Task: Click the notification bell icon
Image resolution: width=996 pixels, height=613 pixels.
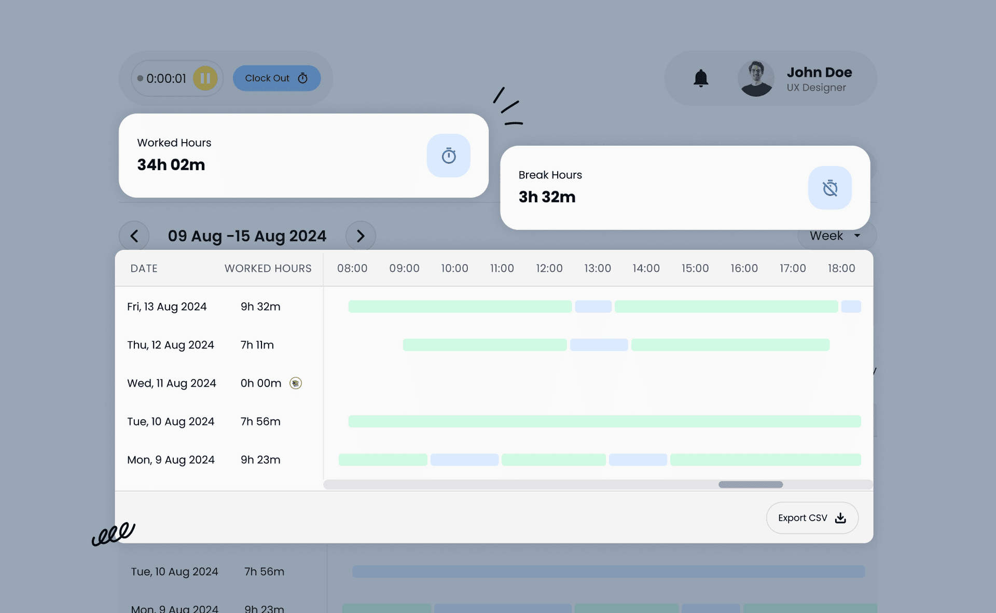Action: (700, 78)
